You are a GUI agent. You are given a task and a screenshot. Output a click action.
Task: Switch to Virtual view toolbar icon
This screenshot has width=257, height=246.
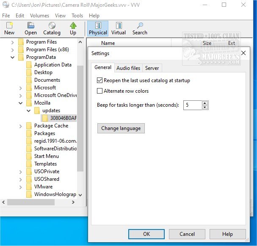[x=119, y=25]
